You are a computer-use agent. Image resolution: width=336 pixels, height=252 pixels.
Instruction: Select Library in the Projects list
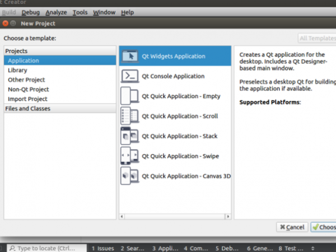[17, 70]
